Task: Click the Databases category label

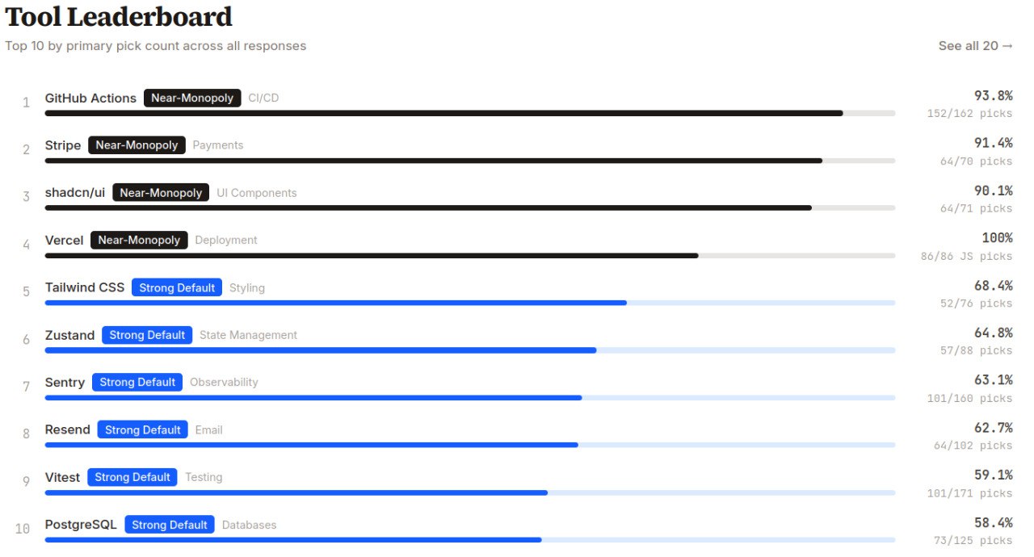Action: (x=249, y=525)
